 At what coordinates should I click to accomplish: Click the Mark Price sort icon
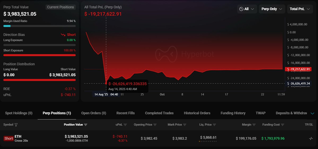185,125
